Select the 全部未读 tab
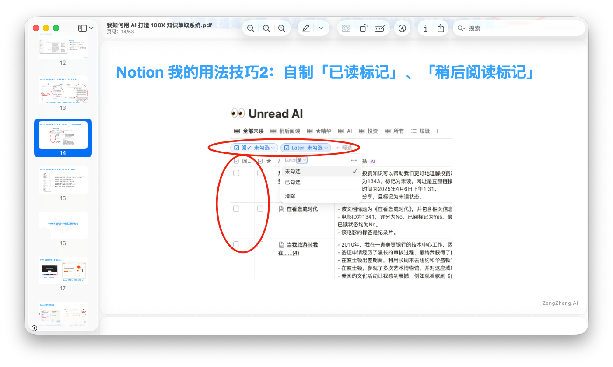The image size is (613, 367). coord(249,131)
